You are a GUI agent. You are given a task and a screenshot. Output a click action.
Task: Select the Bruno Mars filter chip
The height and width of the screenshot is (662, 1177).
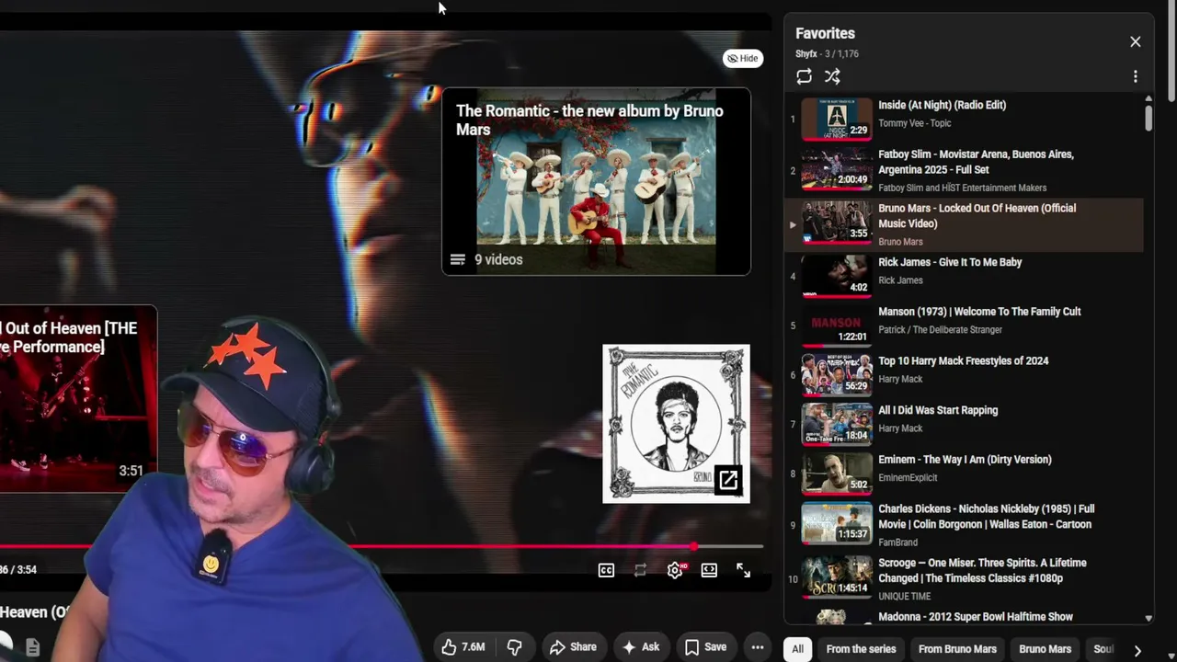(x=1045, y=649)
